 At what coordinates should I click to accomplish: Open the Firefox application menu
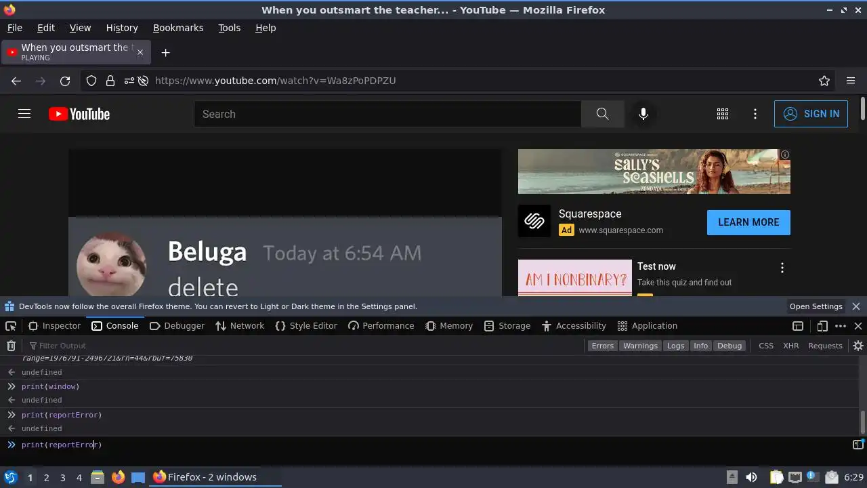(851, 81)
